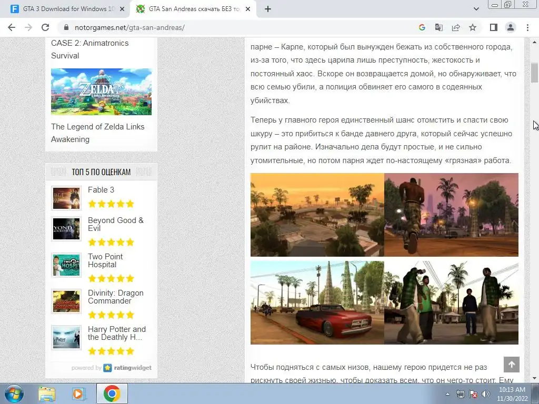This screenshot has width=539, height=404.
Task: Click the scrollbar down arrow
Action: [535, 378]
